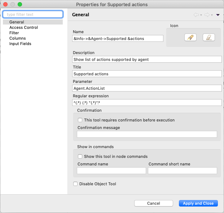The width and height of the screenshot is (224, 213).
Task: Go to the Columns page
Action: pos(17,38)
